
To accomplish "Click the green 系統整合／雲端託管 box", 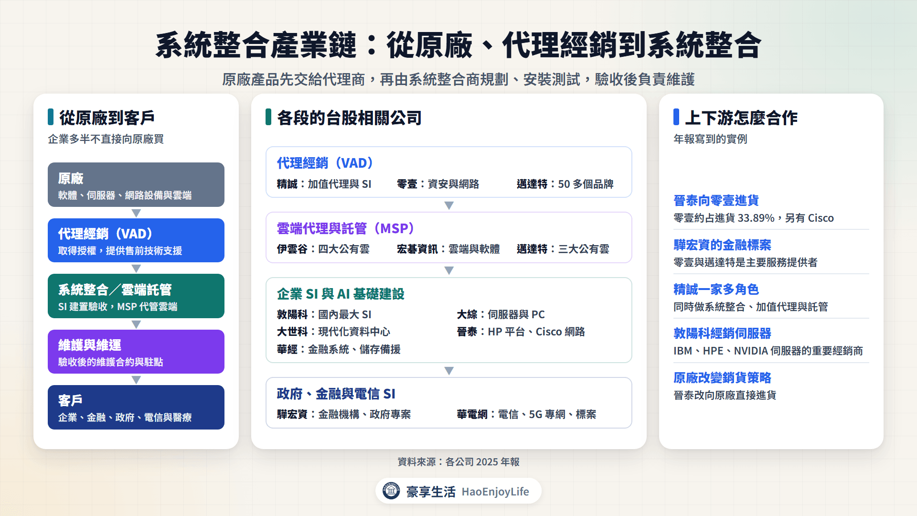I will (x=136, y=296).
